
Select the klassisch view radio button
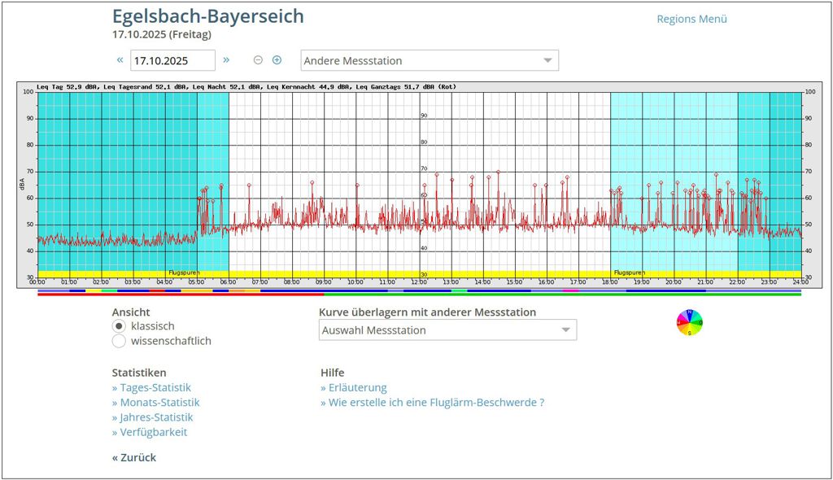click(119, 326)
